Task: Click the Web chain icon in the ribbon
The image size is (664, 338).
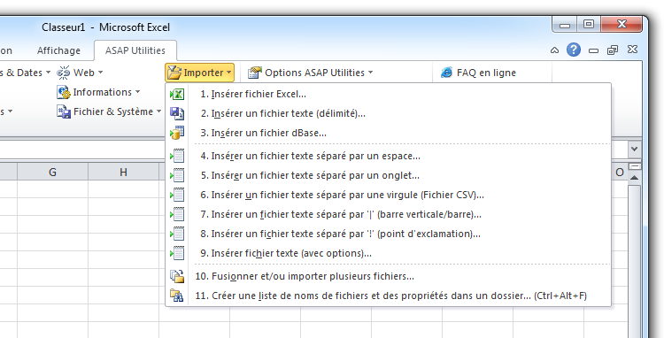Action: point(64,73)
